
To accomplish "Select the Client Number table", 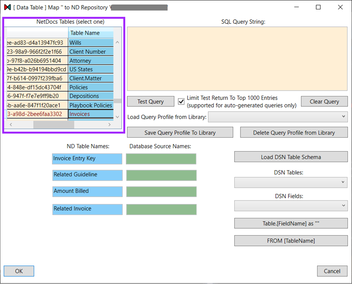I will [91, 52].
